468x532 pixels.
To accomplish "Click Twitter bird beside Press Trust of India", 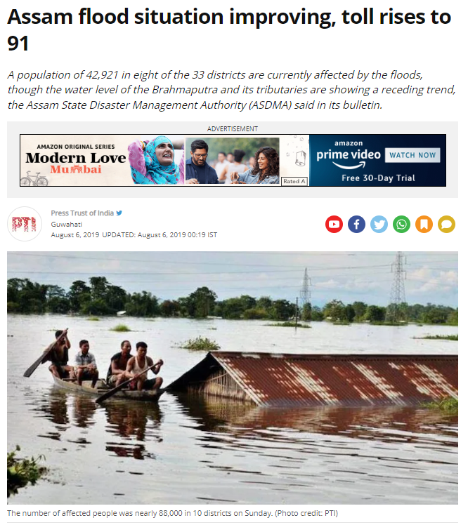I will (119, 213).
